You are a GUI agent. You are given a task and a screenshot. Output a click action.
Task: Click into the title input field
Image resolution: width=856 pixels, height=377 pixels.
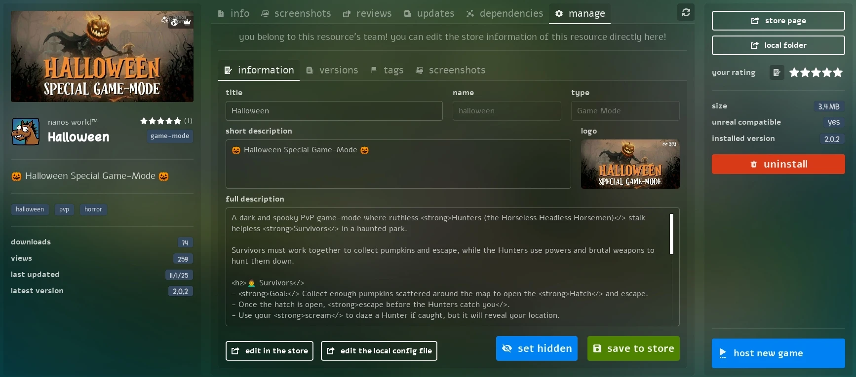pyautogui.click(x=334, y=111)
